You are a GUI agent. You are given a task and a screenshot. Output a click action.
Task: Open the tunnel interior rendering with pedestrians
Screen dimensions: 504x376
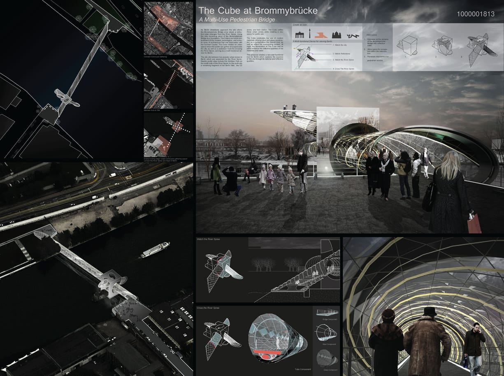pyautogui.click(x=423, y=306)
